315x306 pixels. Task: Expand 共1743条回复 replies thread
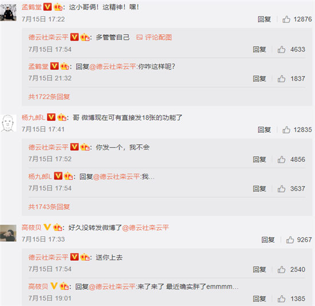(x=49, y=206)
